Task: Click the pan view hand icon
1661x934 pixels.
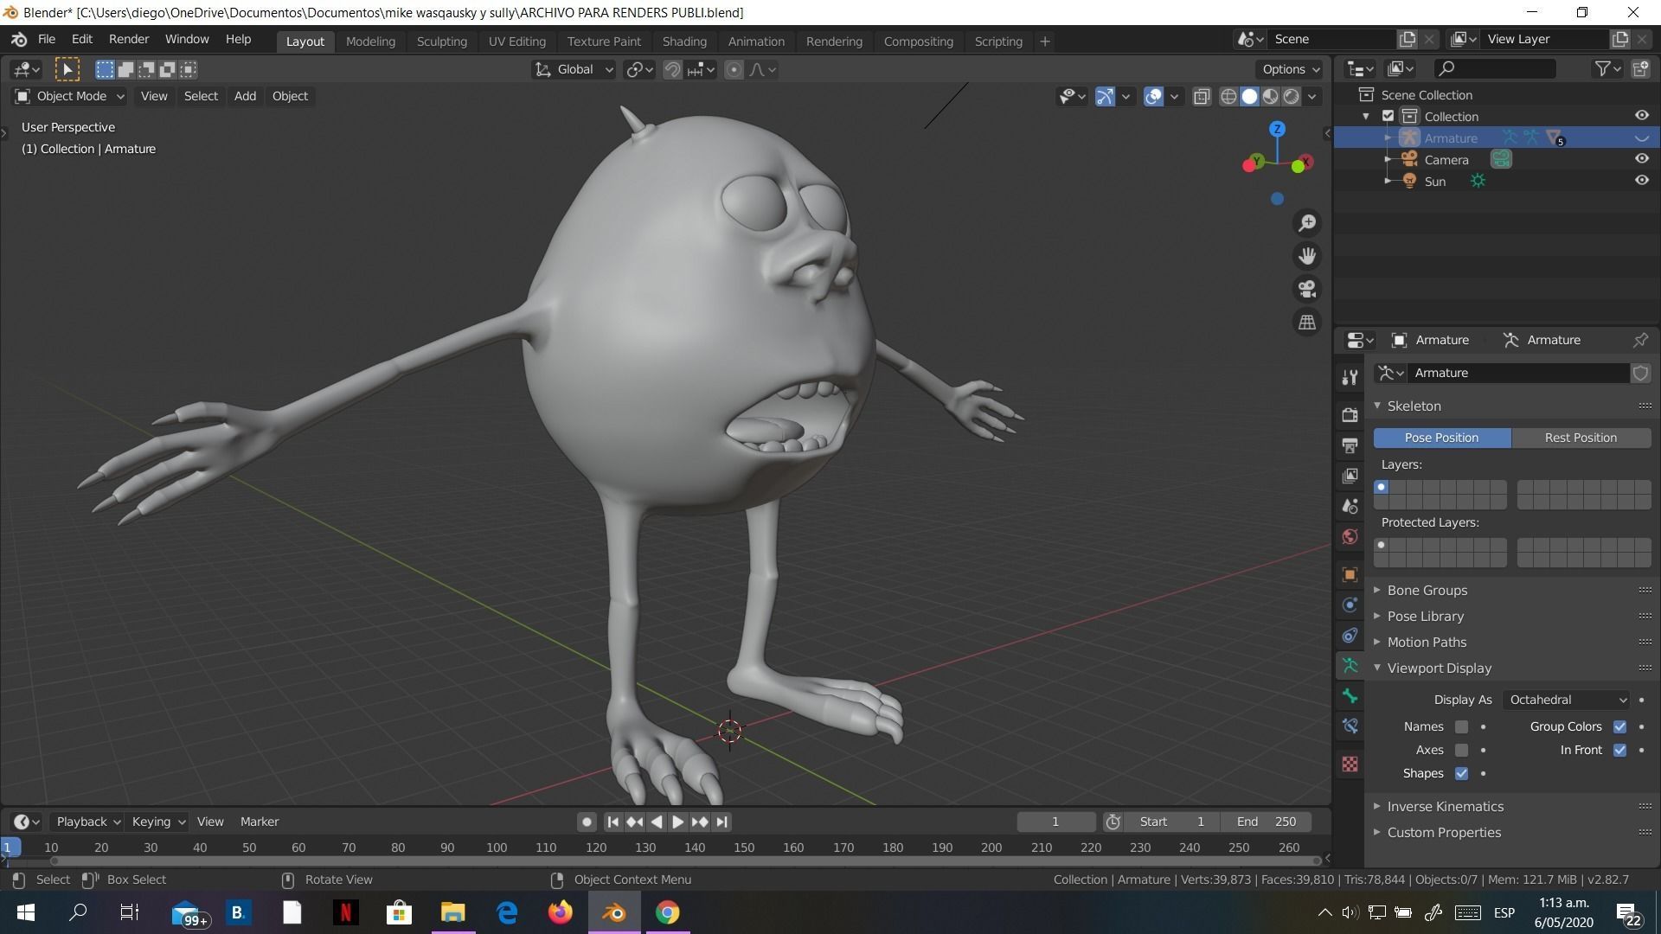Action: coord(1307,256)
